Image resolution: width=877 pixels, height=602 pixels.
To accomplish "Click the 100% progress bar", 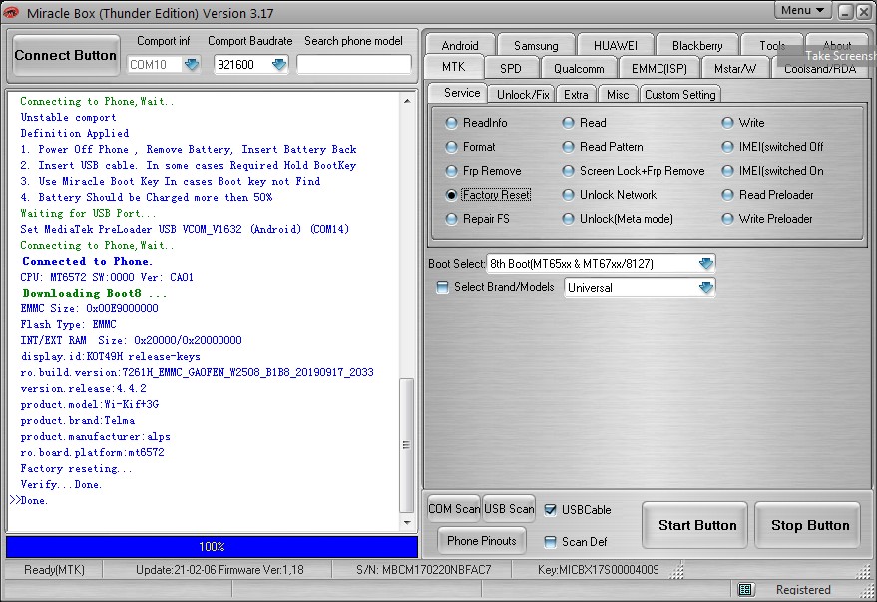I will (212, 547).
